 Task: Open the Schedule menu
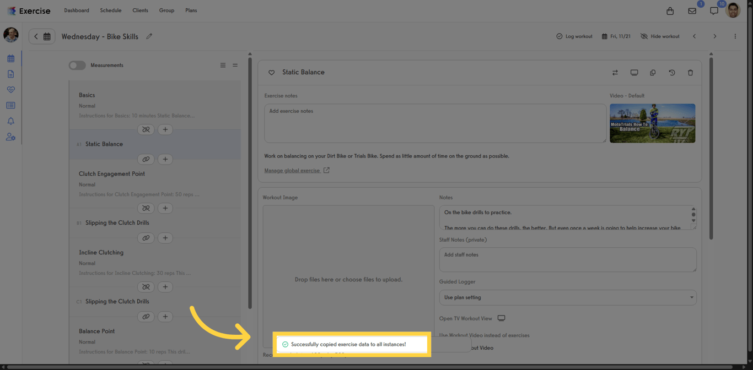click(111, 10)
